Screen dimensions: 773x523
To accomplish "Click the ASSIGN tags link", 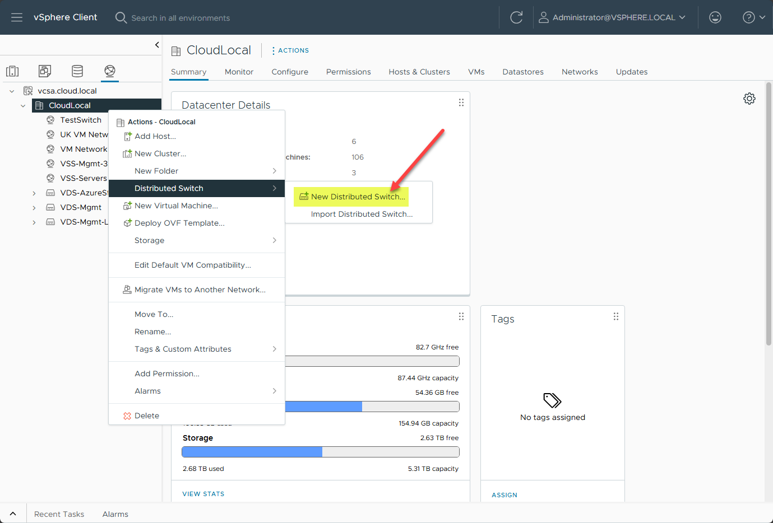I will [x=504, y=495].
